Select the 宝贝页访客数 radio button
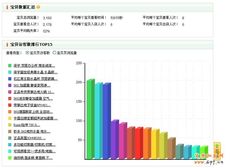The width and height of the screenshot is (226, 168). pos(27,53)
